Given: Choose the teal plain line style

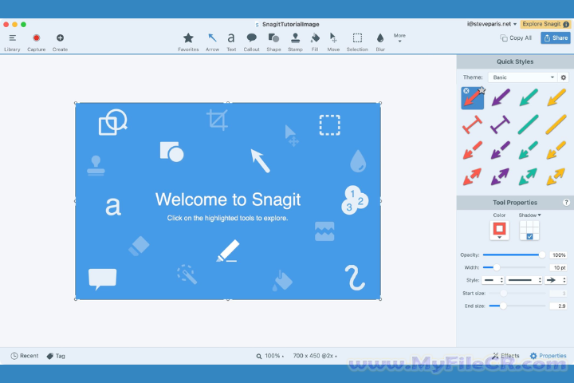Looking at the screenshot, I should coord(529,124).
